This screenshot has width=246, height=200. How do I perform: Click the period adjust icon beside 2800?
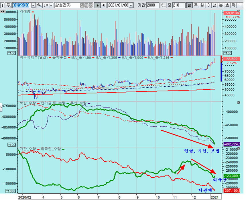coord(164,5)
